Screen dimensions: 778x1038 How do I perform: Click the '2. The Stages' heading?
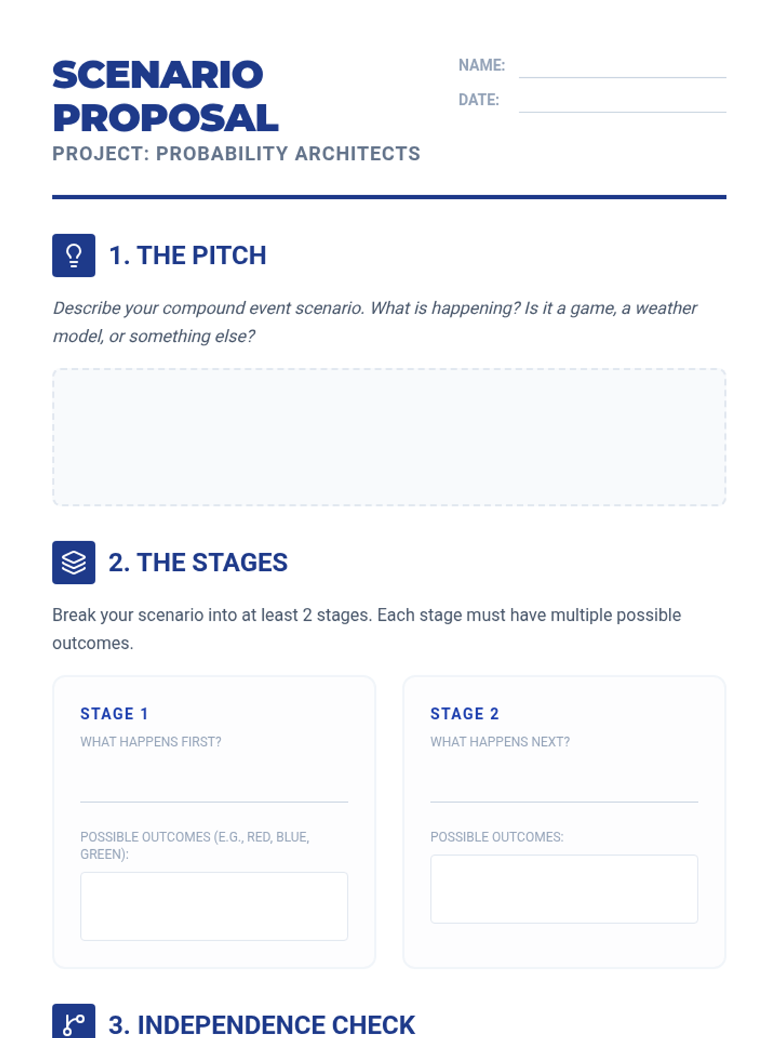198,562
